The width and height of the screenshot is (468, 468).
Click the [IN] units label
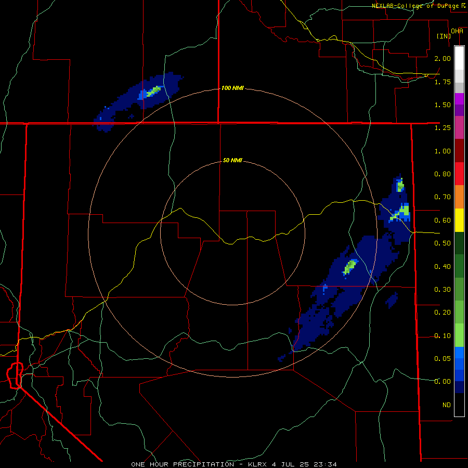click(x=444, y=36)
